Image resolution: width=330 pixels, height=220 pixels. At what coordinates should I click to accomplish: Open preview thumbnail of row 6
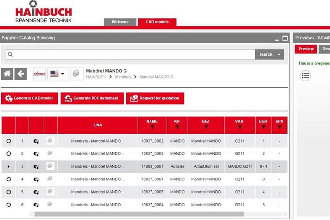coord(50,204)
